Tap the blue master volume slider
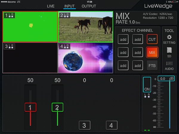Viewport: 179px width, 134px height. pos(170,104)
